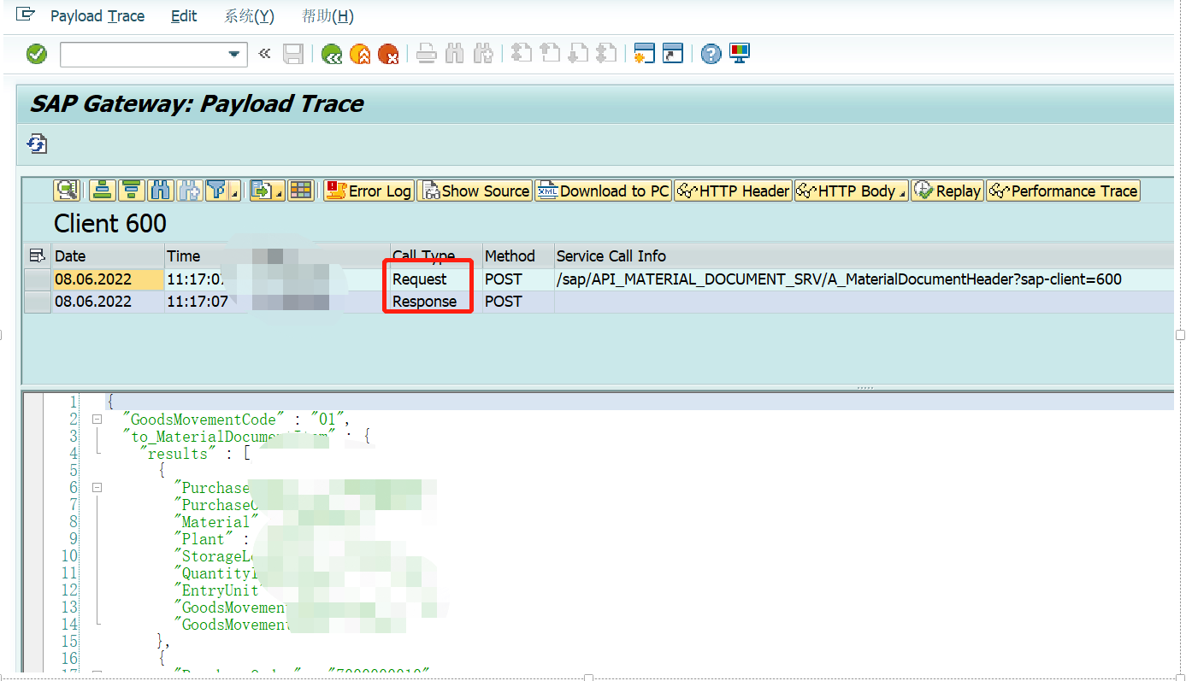Open the 系统(Y) menu
Screen dimensions: 1186x681
coord(249,16)
